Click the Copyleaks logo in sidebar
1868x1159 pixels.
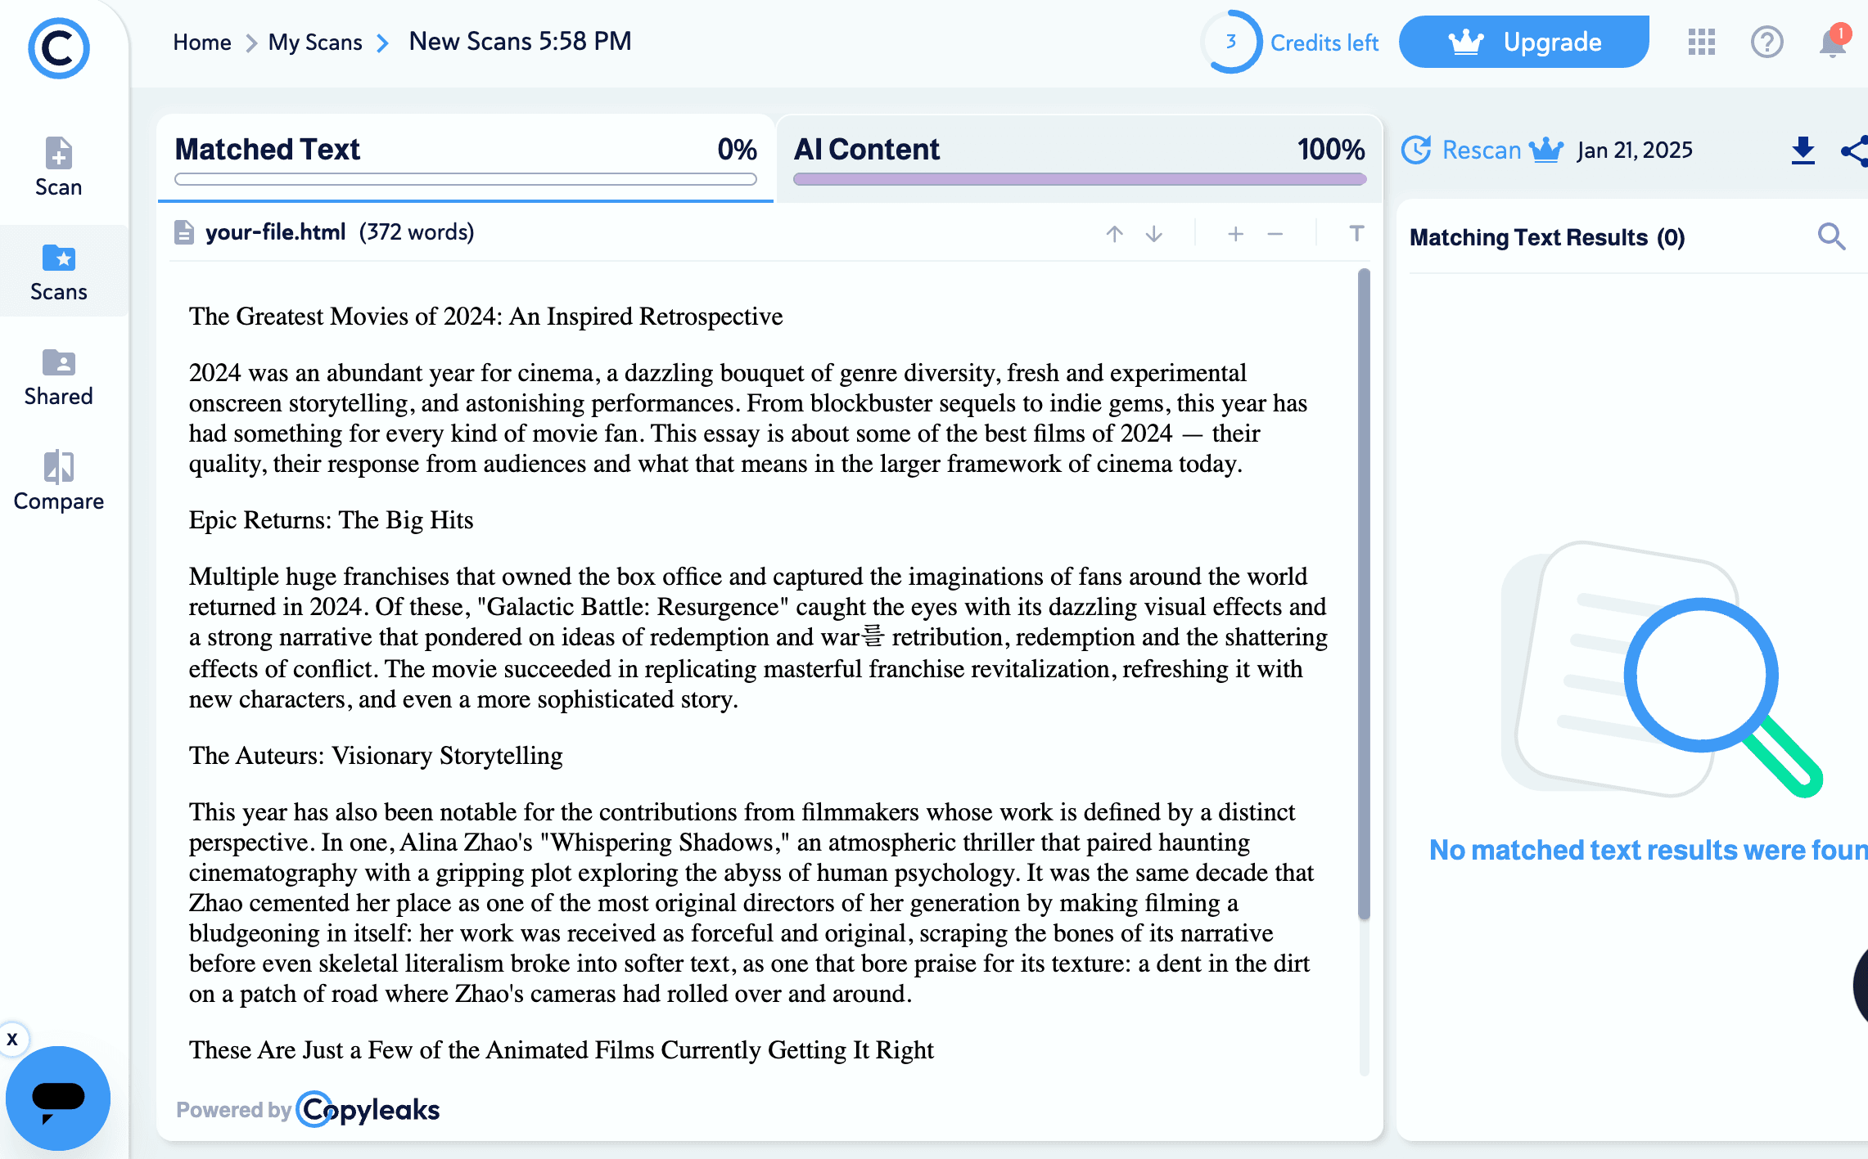[58, 48]
